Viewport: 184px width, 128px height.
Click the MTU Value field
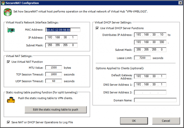54,68
